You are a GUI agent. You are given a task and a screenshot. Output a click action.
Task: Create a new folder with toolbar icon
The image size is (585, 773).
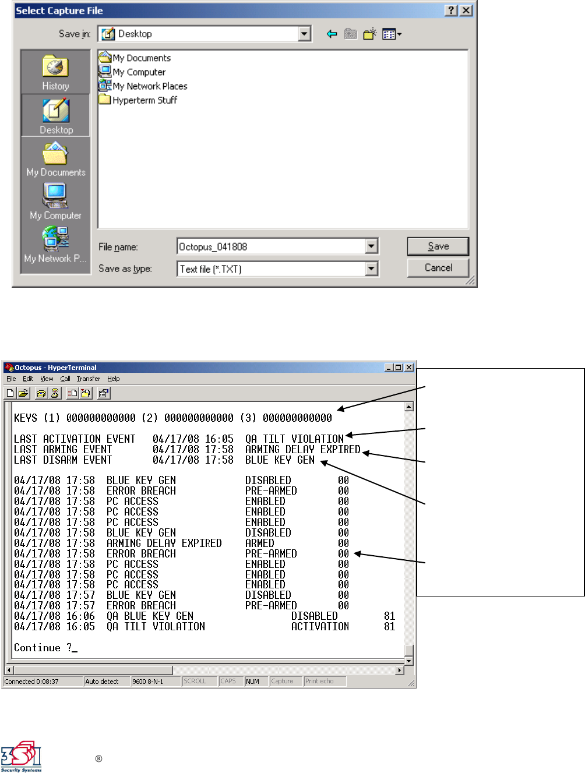369,34
